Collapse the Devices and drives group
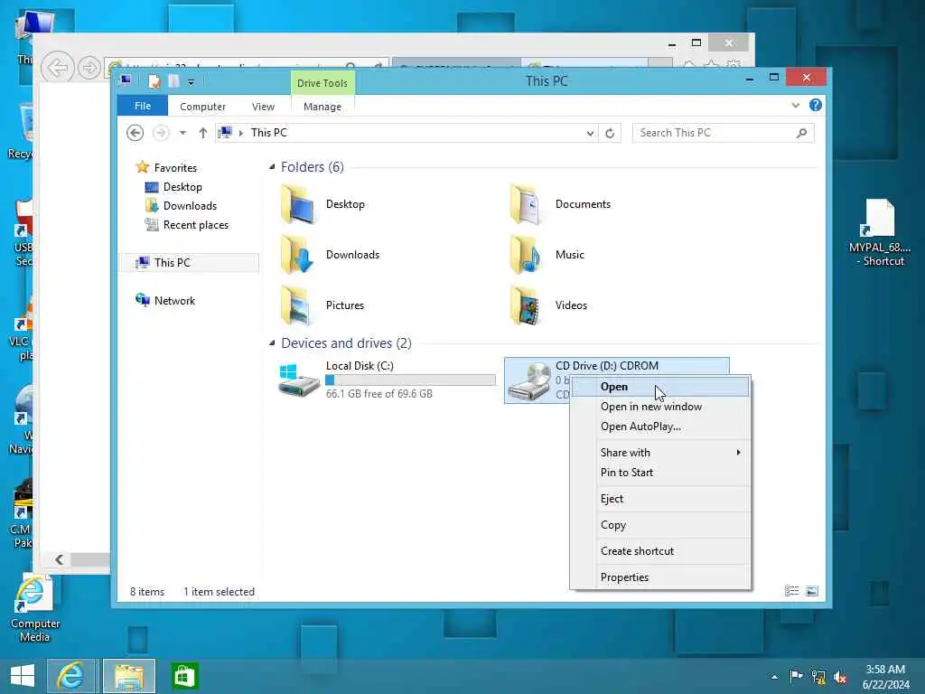 pos(272,342)
